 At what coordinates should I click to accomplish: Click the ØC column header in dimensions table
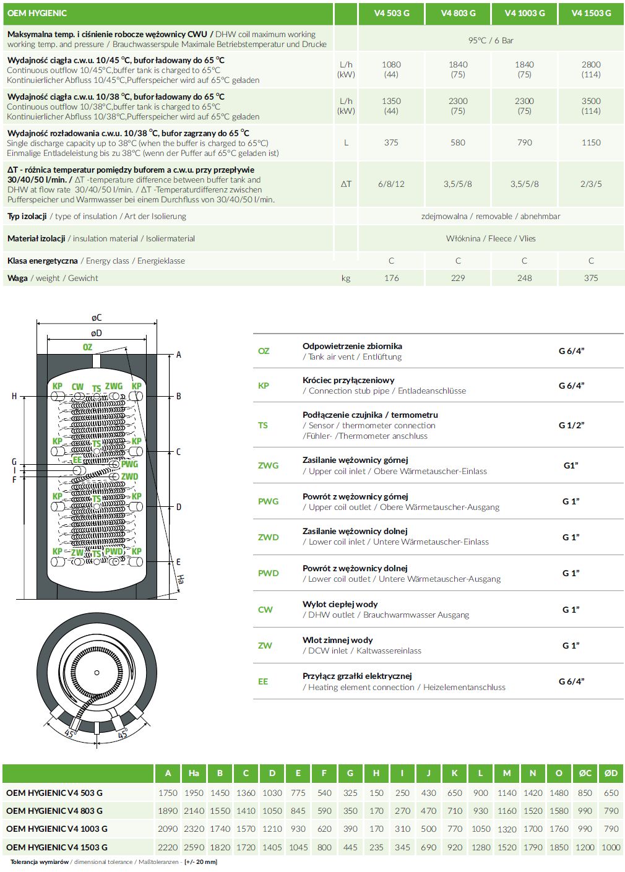(x=585, y=773)
